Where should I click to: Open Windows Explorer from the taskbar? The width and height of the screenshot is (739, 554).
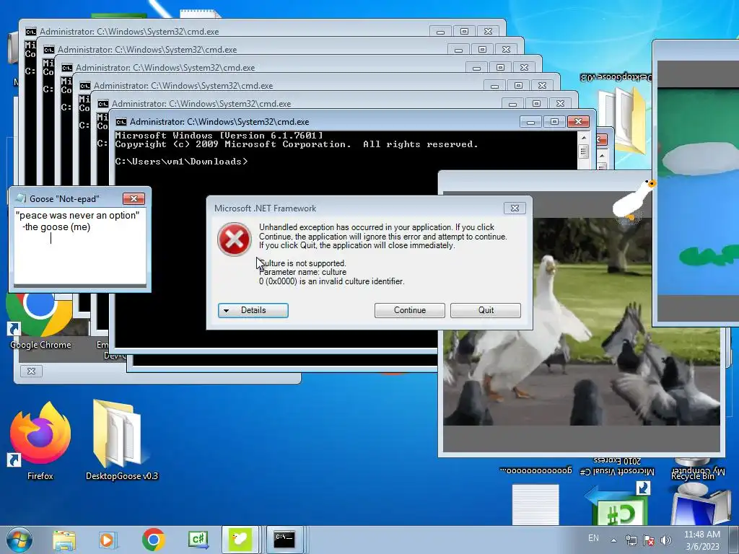coord(64,540)
